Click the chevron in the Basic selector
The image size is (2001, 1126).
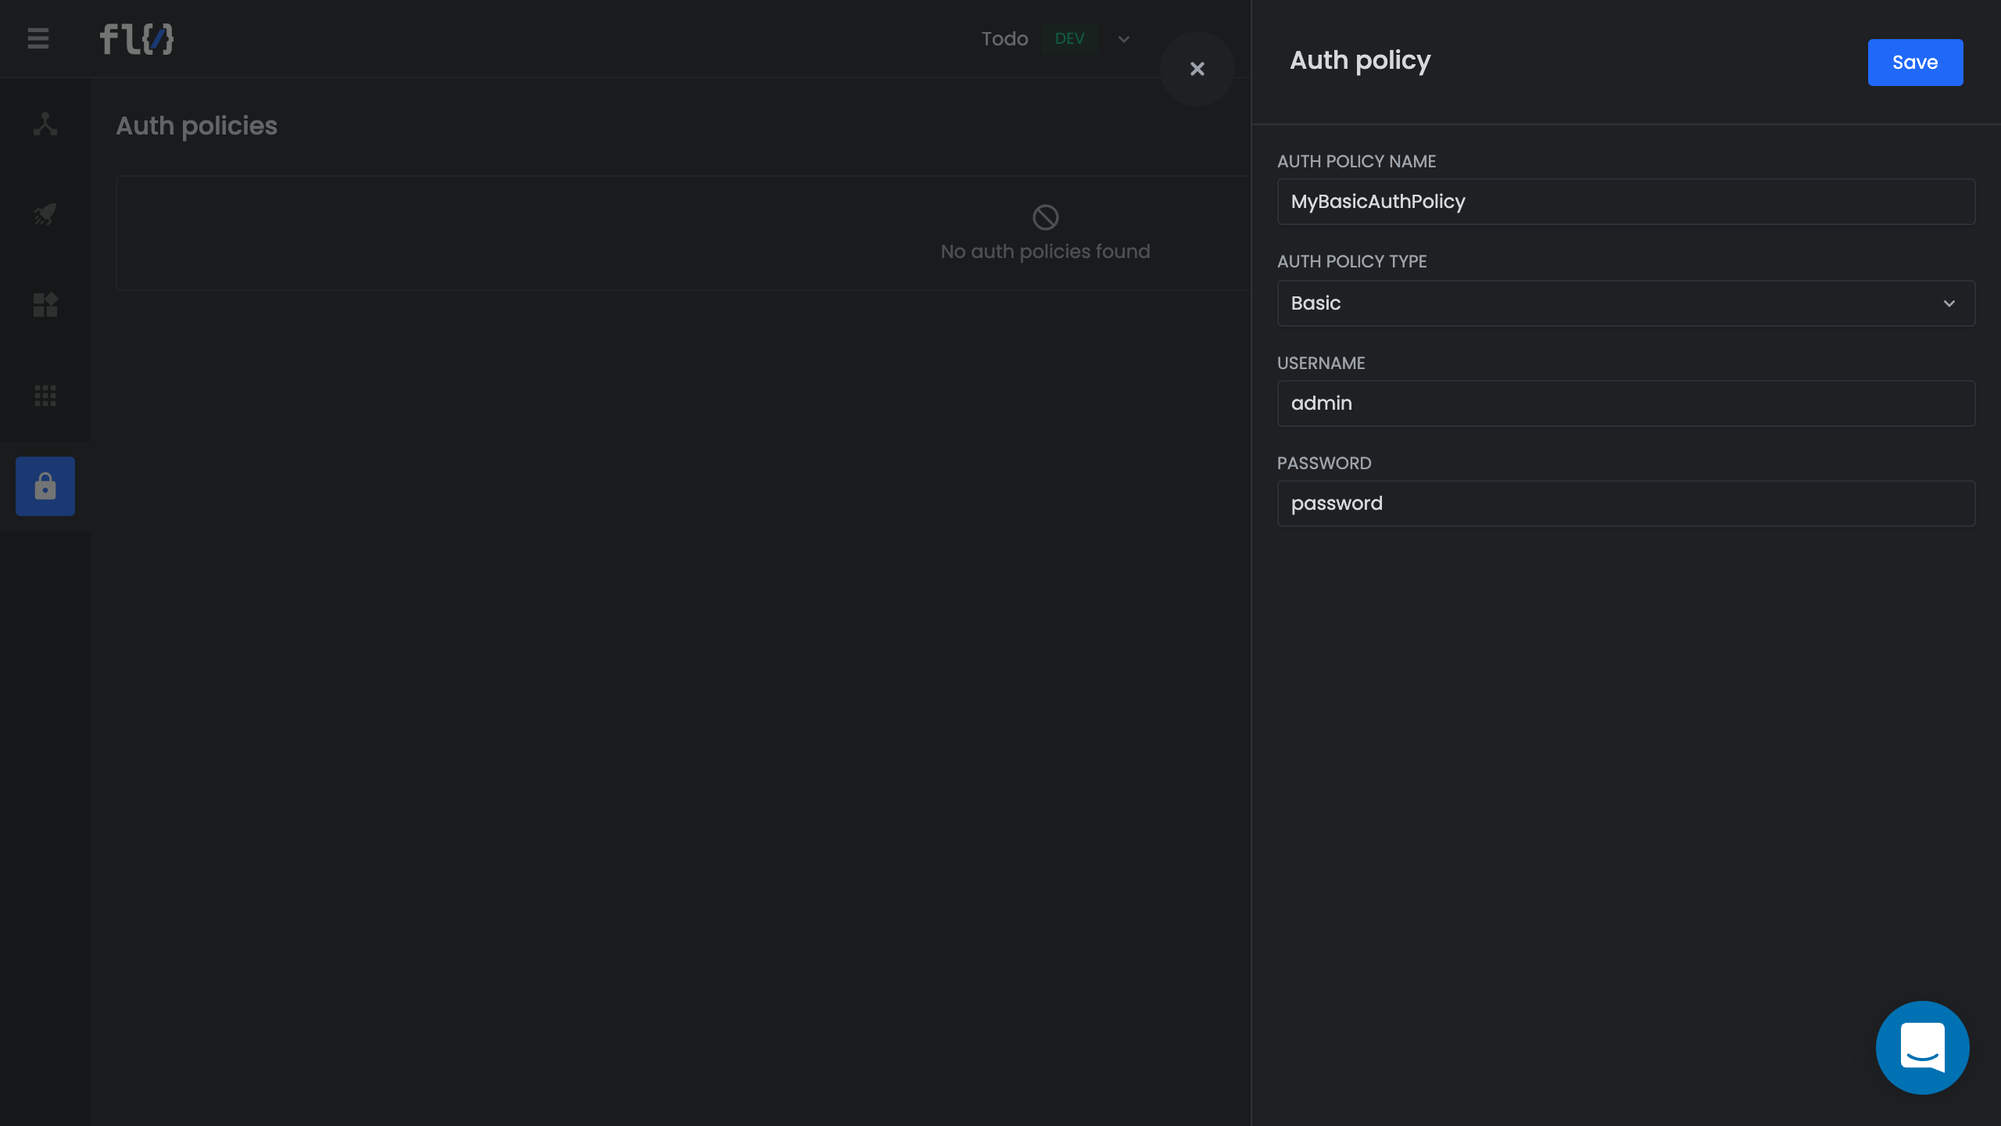coord(1949,303)
